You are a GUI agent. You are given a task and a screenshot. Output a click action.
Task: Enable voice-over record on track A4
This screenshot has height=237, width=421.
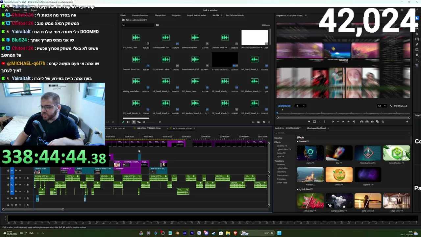tap(28, 198)
